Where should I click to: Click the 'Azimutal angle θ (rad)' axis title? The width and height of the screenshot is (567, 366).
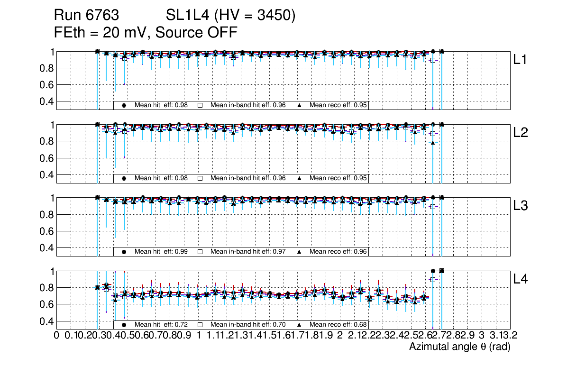point(459,348)
